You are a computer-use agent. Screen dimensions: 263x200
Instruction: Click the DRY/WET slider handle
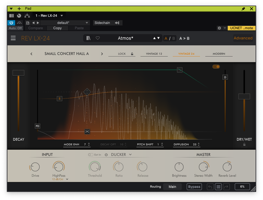[244, 96]
